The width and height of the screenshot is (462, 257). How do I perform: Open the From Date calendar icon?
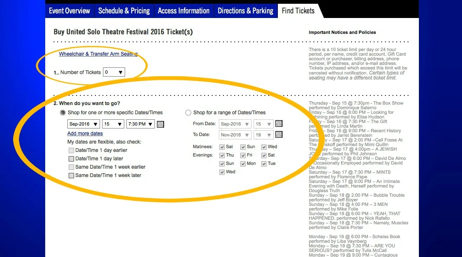[x=279, y=123]
